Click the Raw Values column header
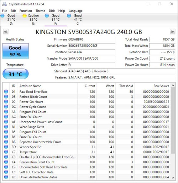 tap(161, 86)
